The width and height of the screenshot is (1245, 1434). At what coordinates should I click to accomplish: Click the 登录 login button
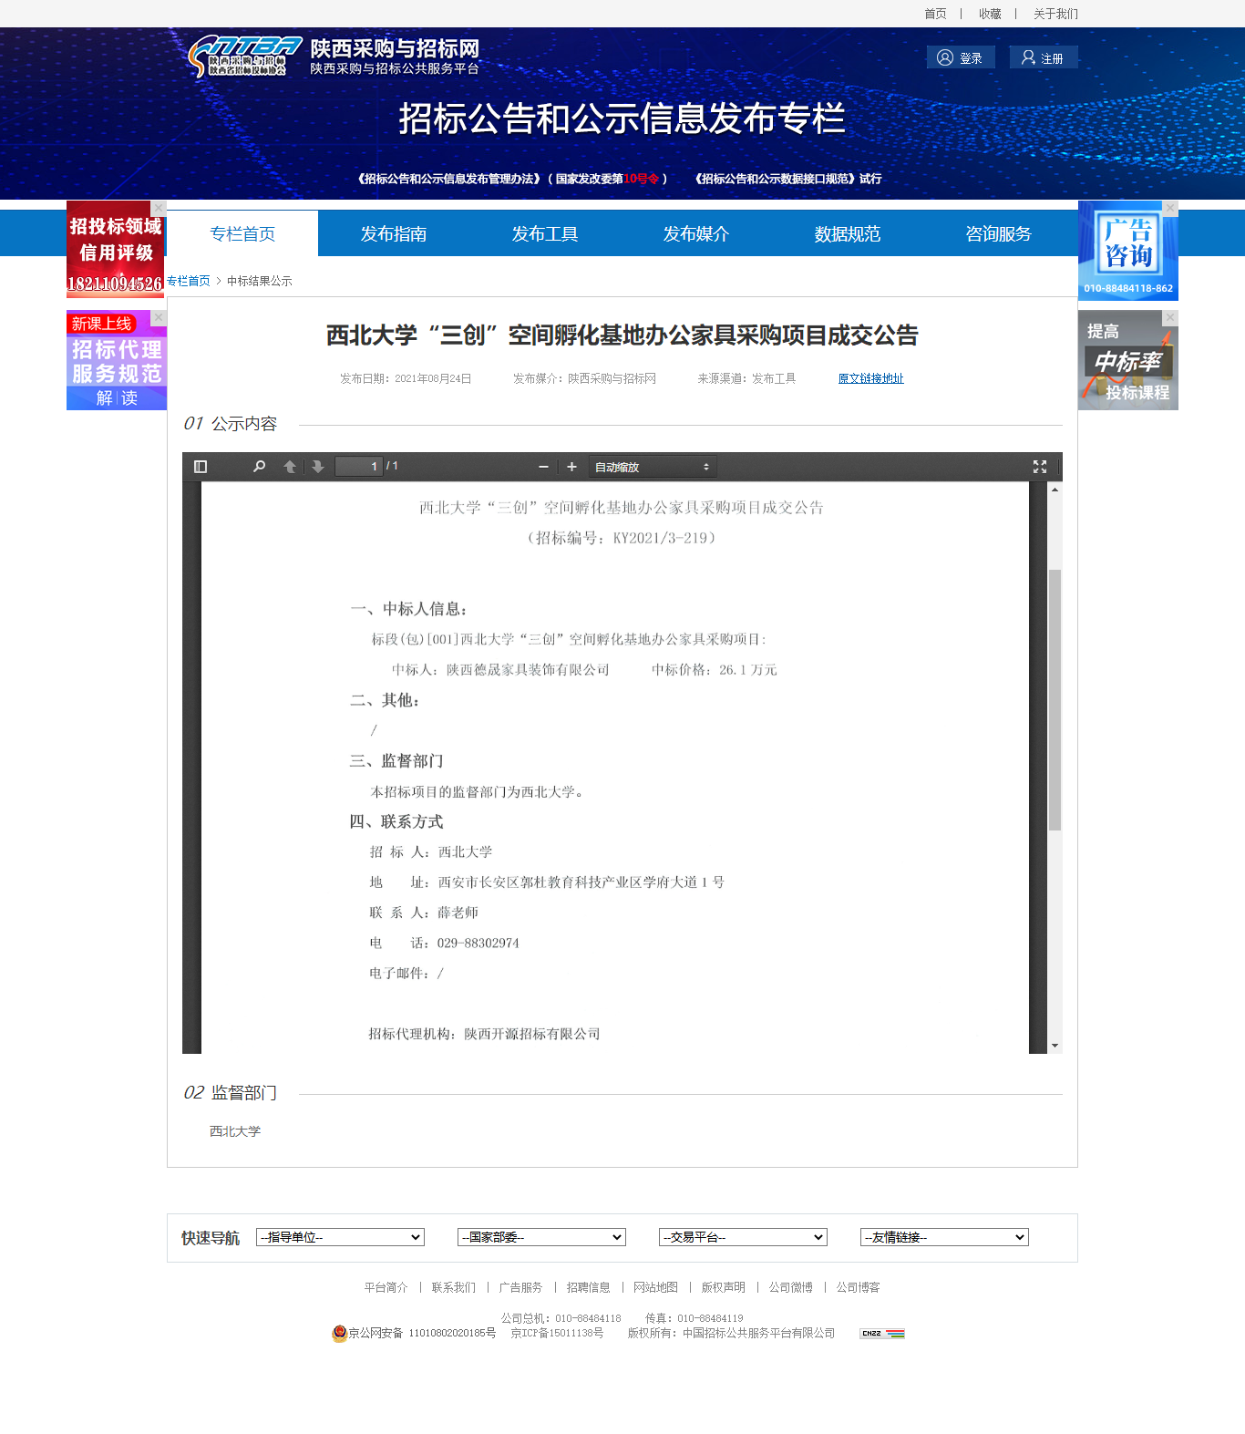[x=961, y=57]
